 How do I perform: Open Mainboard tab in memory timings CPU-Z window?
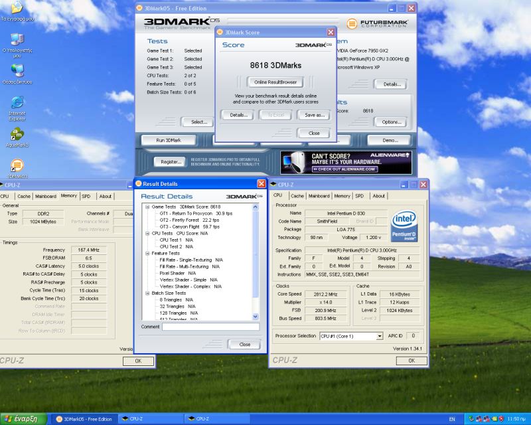coord(46,197)
